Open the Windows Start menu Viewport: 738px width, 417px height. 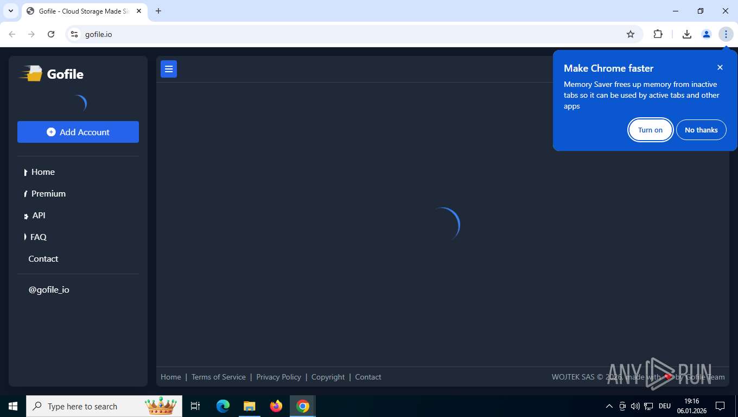pos(13,406)
